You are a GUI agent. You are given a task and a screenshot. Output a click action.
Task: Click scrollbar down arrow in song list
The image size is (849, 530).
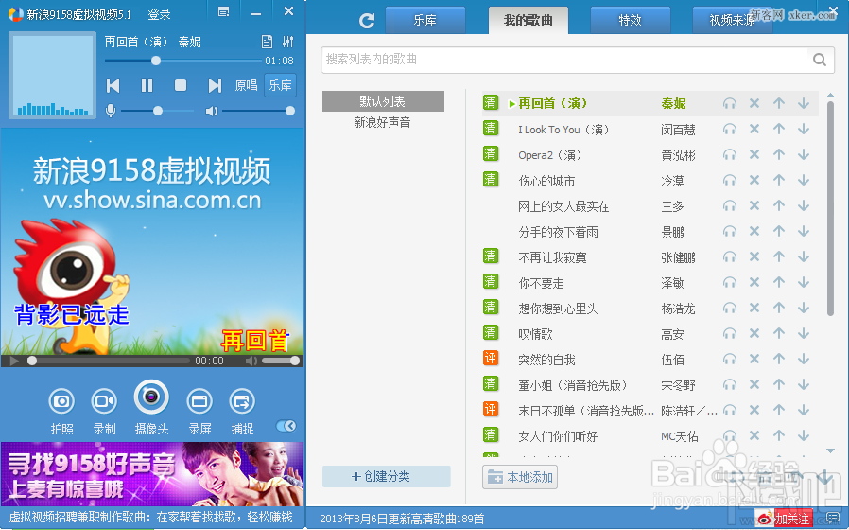831,450
